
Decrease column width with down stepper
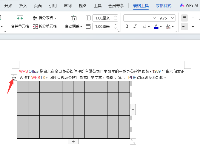click(116, 28)
